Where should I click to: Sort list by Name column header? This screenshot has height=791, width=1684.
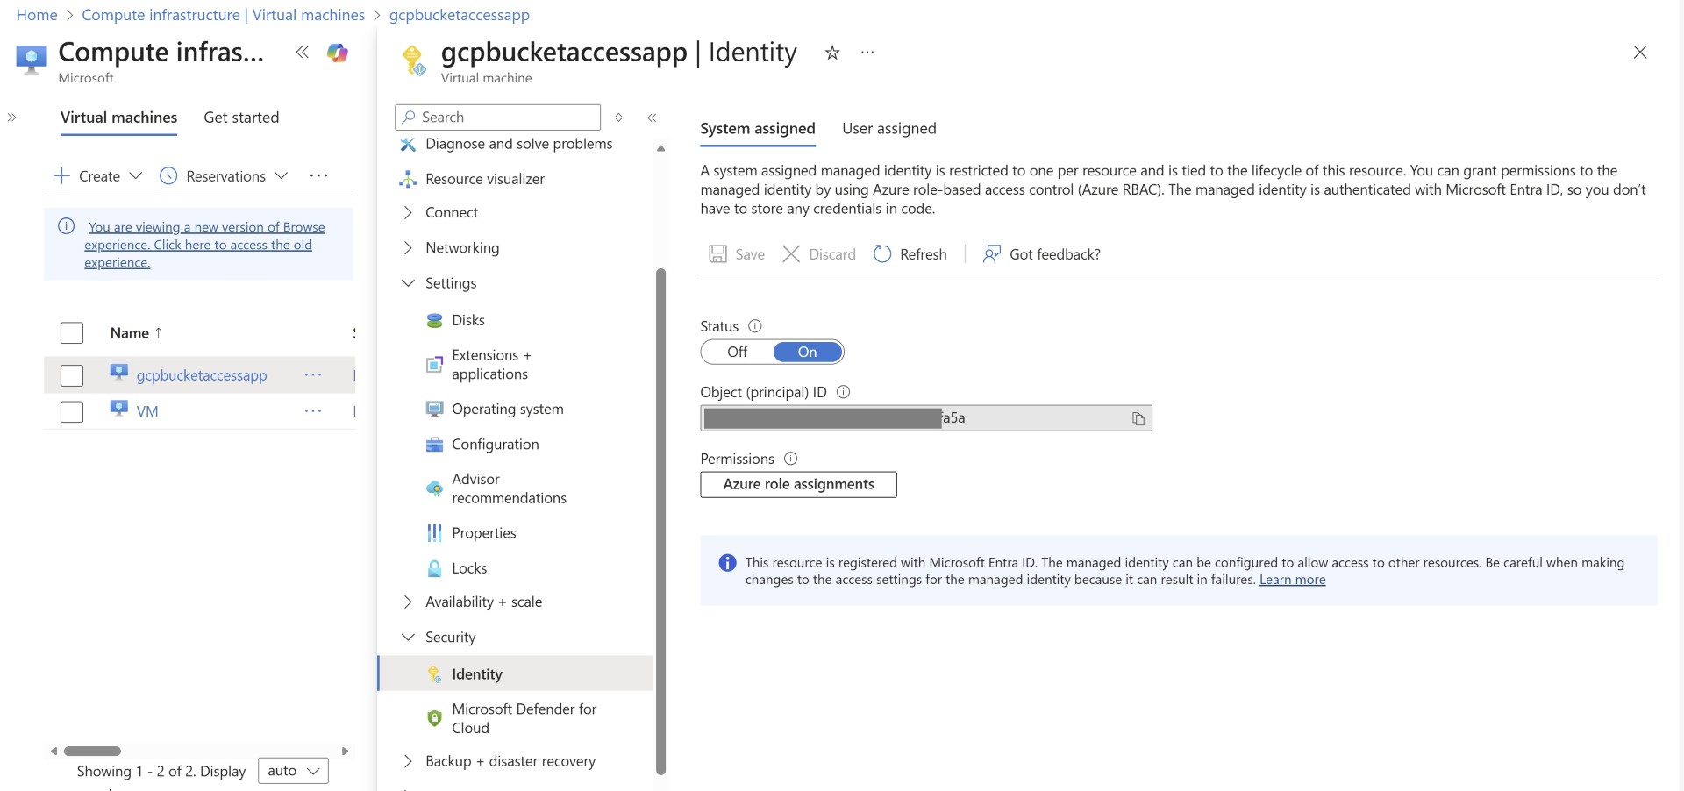(136, 333)
